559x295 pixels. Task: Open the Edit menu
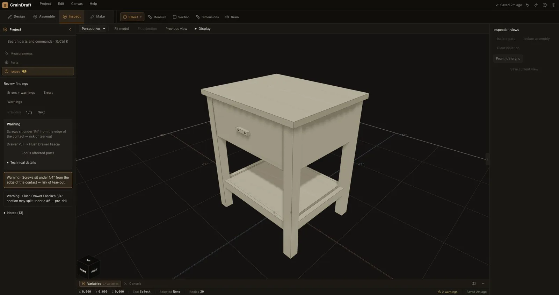point(61,3)
